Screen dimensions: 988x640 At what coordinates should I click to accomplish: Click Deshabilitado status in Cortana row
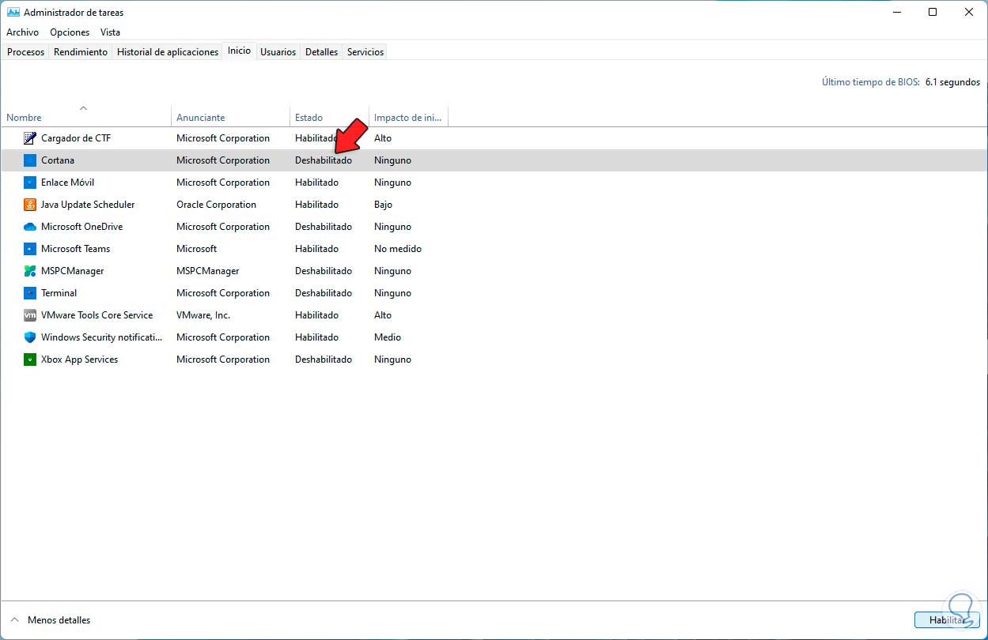(324, 160)
